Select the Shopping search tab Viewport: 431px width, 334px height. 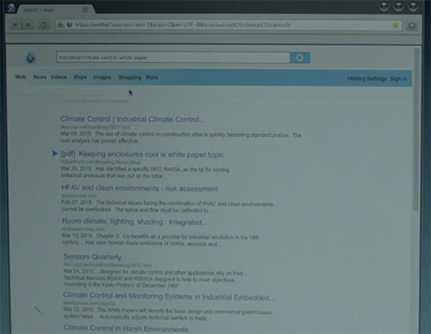point(130,77)
